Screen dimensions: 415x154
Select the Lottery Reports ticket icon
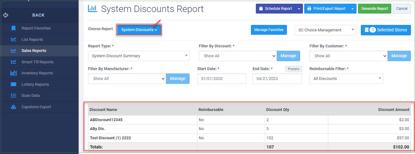point(13,84)
